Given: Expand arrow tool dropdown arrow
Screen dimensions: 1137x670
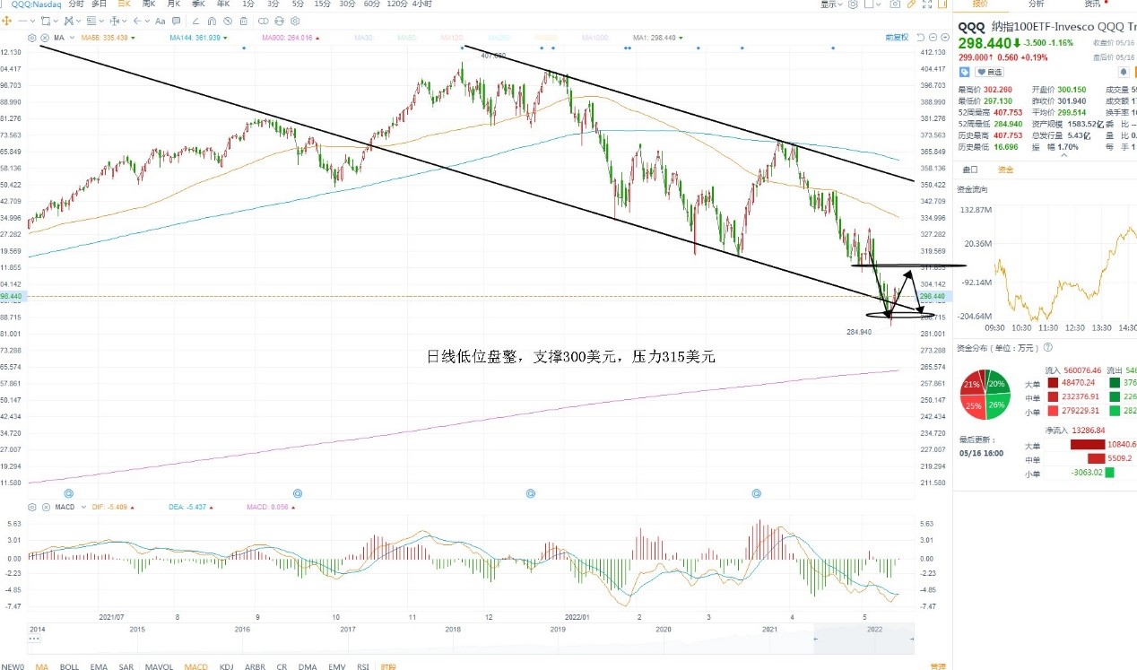Looking at the screenshot, I should pyautogui.click(x=147, y=21).
